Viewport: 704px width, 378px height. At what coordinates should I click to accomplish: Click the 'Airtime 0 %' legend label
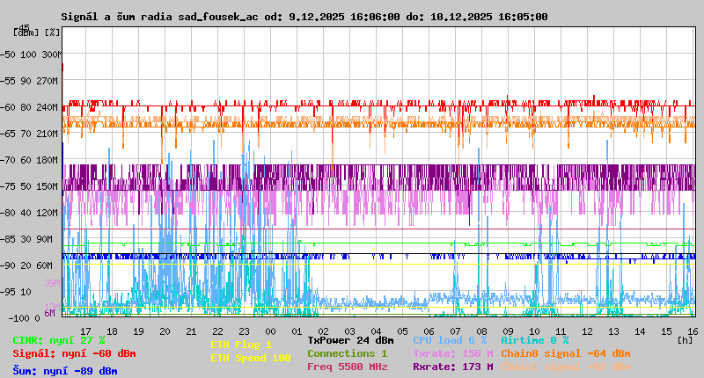click(535, 340)
